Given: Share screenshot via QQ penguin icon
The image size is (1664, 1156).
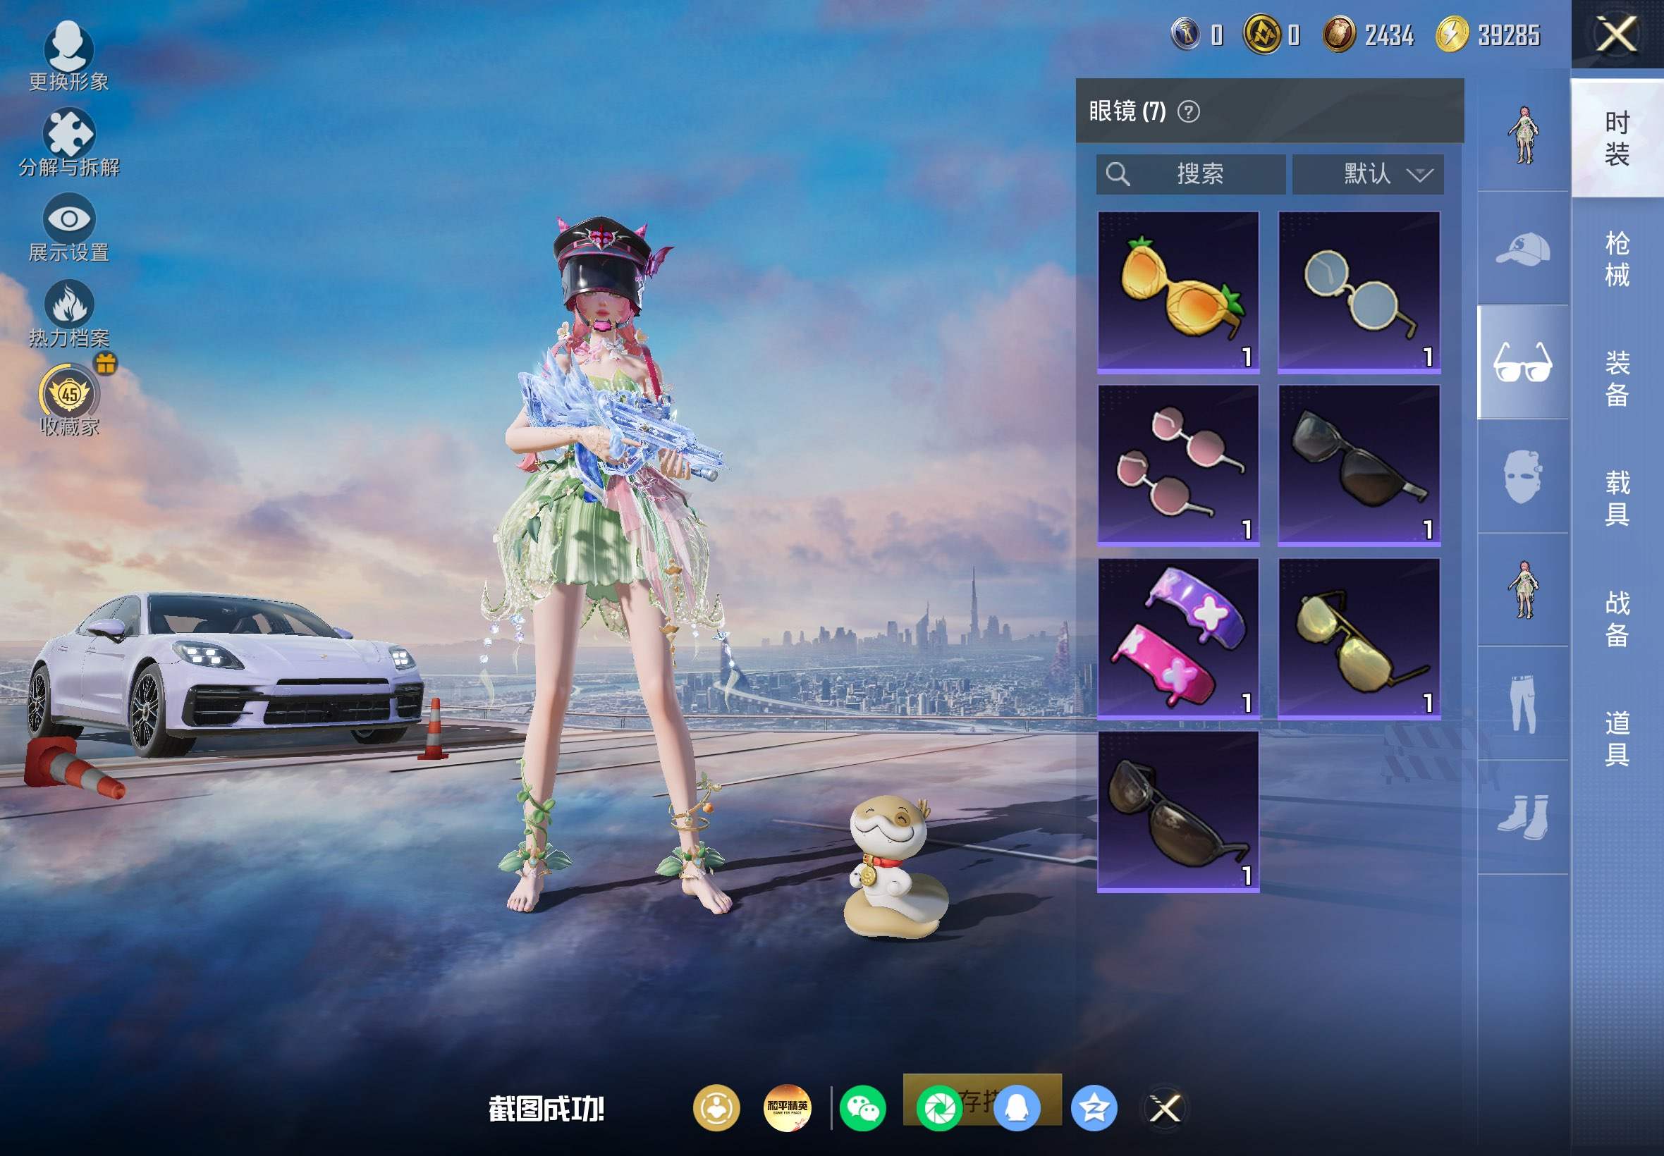Looking at the screenshot, I should [1017, 1108].
